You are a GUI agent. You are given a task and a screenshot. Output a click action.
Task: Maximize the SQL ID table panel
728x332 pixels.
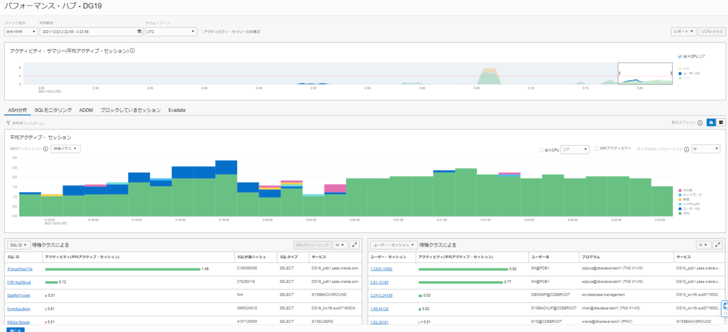(x=355, y=245)
